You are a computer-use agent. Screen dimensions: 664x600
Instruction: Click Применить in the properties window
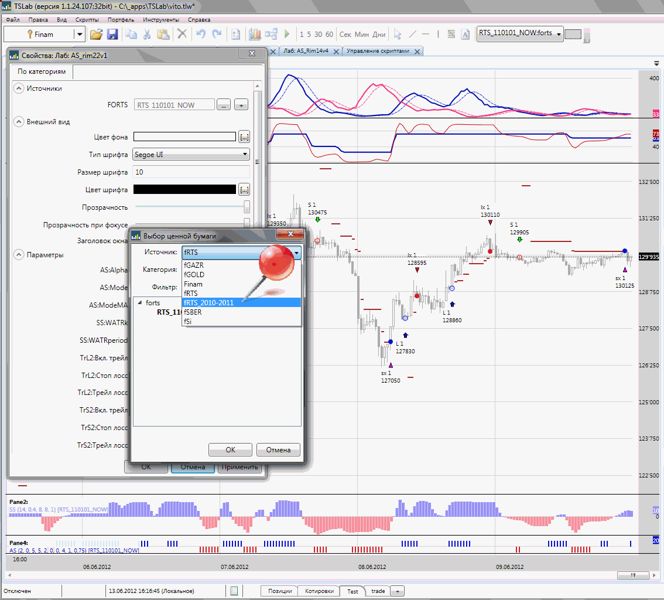(x=239, y=467)
